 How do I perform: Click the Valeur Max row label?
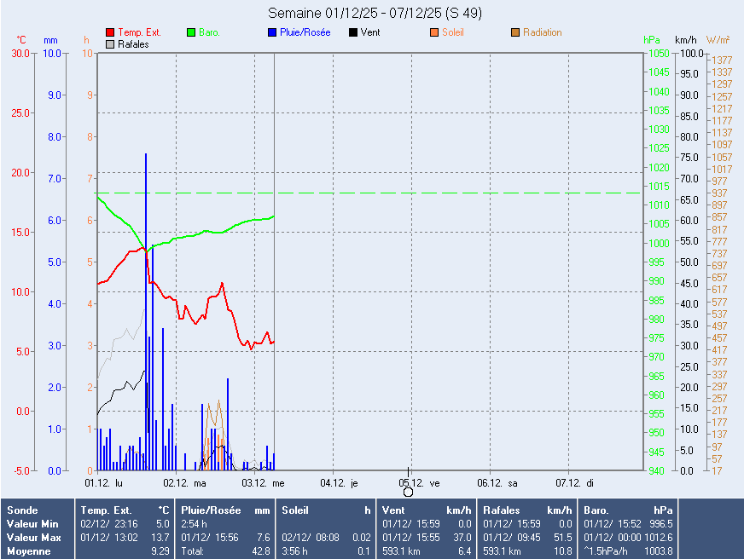32,538
